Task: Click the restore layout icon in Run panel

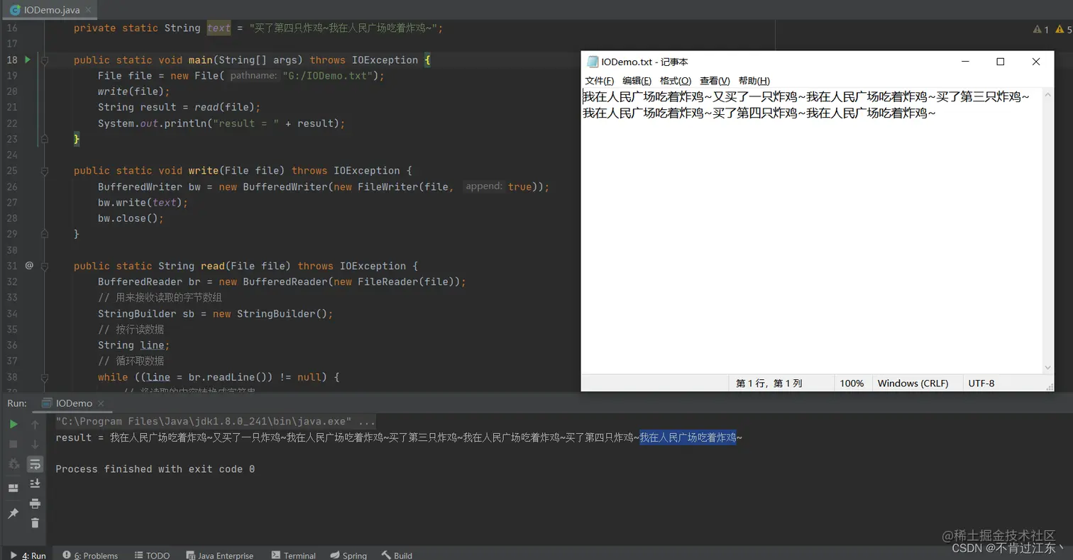Action: point(13,488)
